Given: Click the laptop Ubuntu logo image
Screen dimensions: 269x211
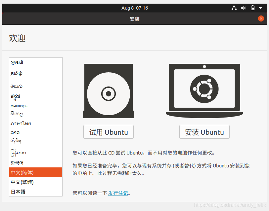Looking at the screenshot, I should [x=204, y=91].
